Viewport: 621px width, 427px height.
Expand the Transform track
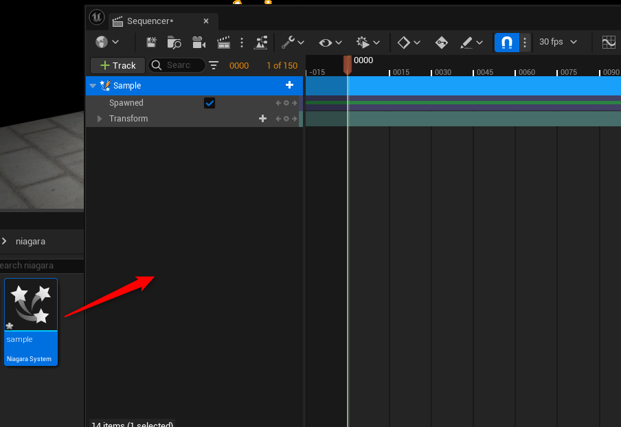(100, 119)
